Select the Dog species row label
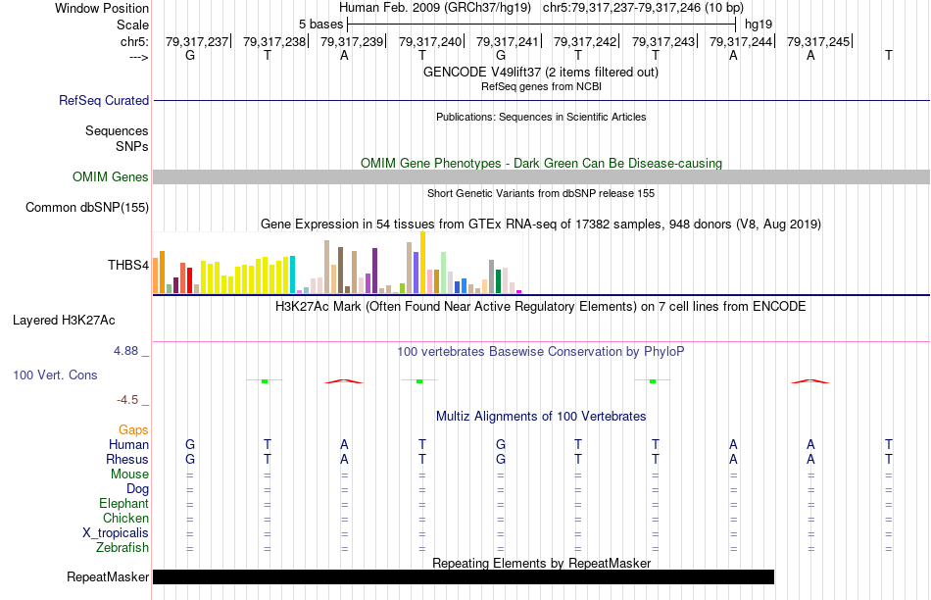The width and height of the screenshot is (931, 600). [x=137, y=489]
